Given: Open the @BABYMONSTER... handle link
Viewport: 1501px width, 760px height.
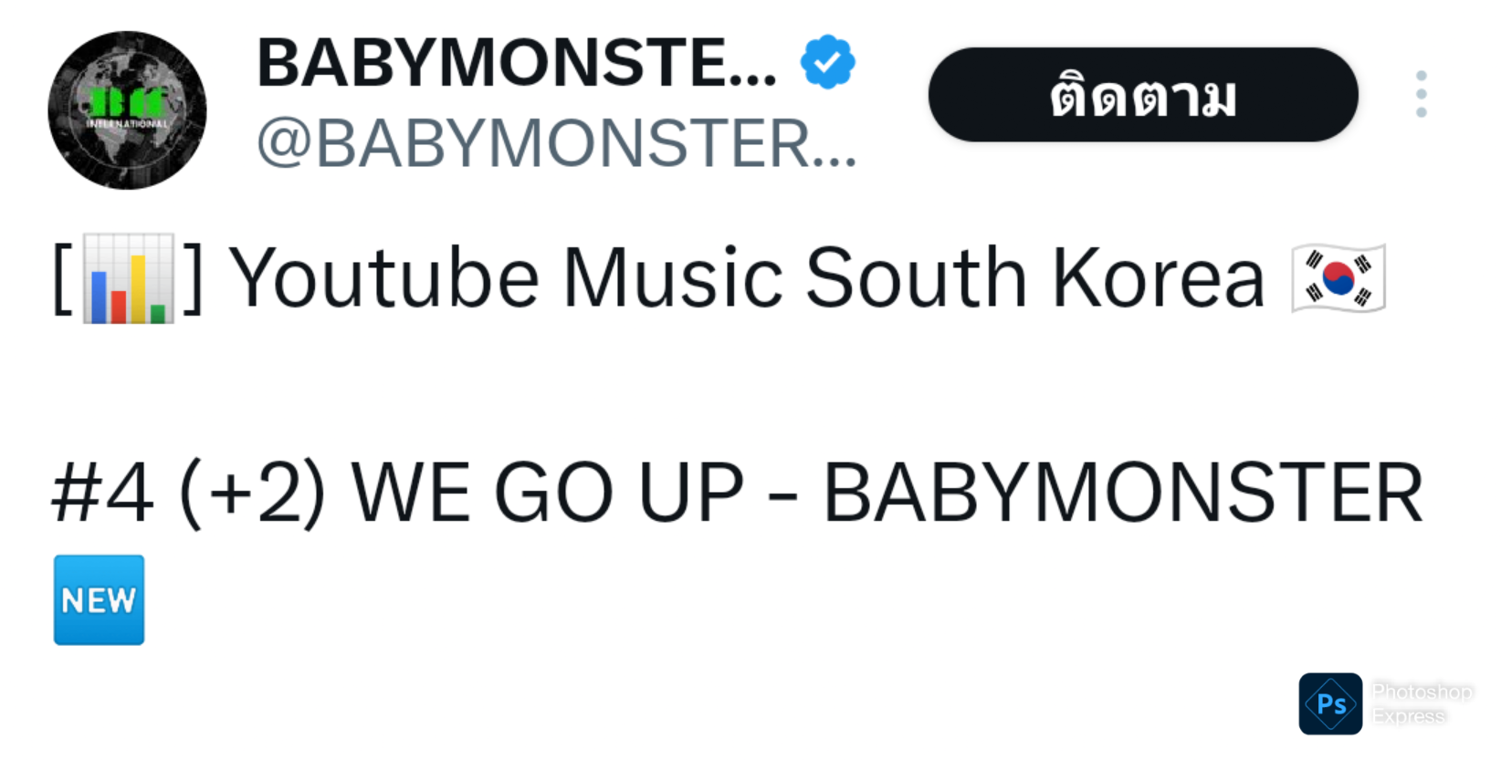Looking at the screenshot, I should coord(557,144).
